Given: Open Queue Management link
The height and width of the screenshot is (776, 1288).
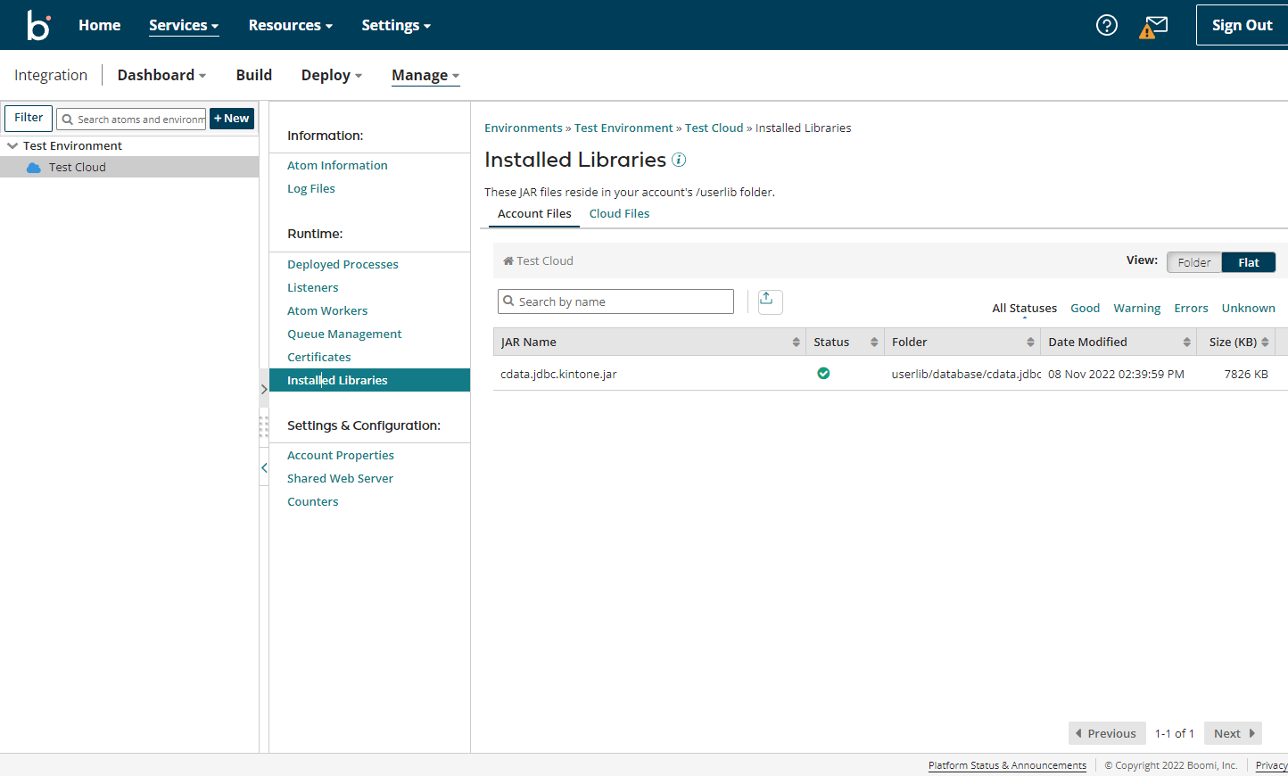Looking at the screenshot, I should pos(344,334).
